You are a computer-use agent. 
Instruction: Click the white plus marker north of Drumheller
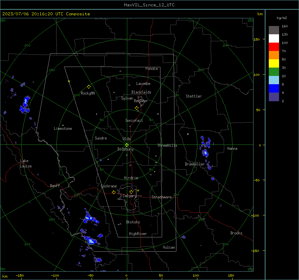click(x=188, y=134)
